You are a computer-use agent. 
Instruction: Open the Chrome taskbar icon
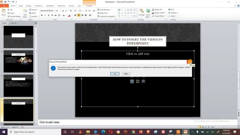pos(133,132)
